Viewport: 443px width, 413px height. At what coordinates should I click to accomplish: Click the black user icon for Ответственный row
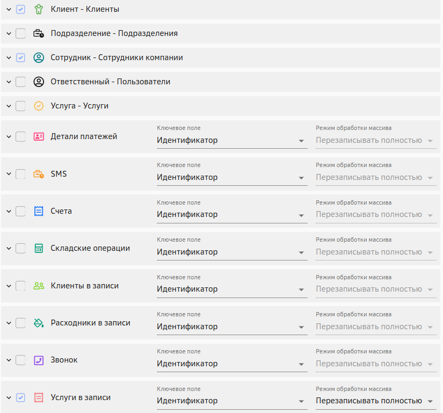39,82
